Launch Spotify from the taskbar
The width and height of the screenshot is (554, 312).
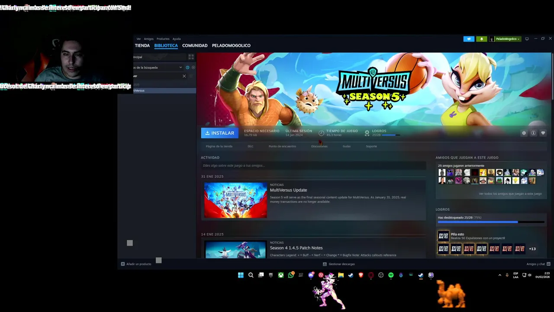391,275
